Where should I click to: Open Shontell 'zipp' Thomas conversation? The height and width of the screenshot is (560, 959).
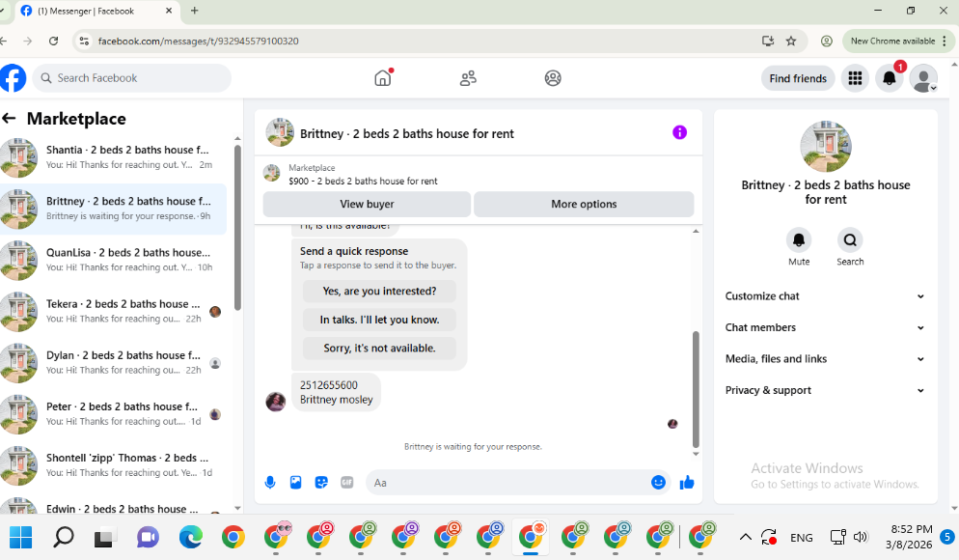(113, 465)
